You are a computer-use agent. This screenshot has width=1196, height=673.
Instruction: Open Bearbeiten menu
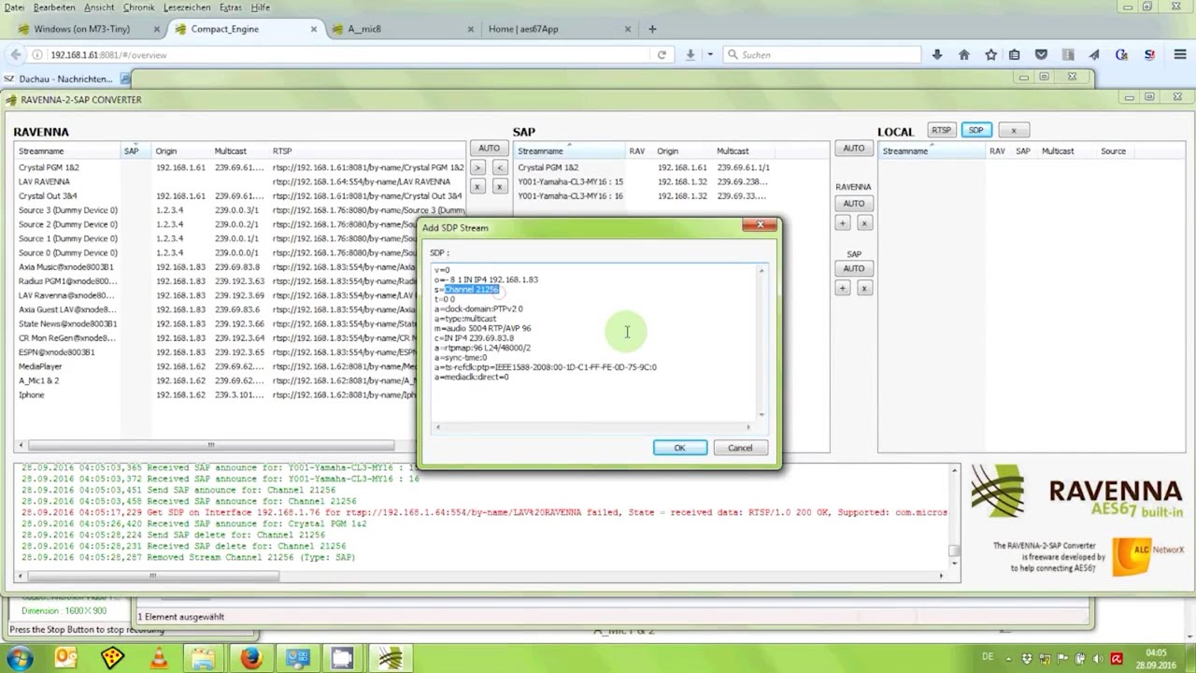(x=54, y=7)
